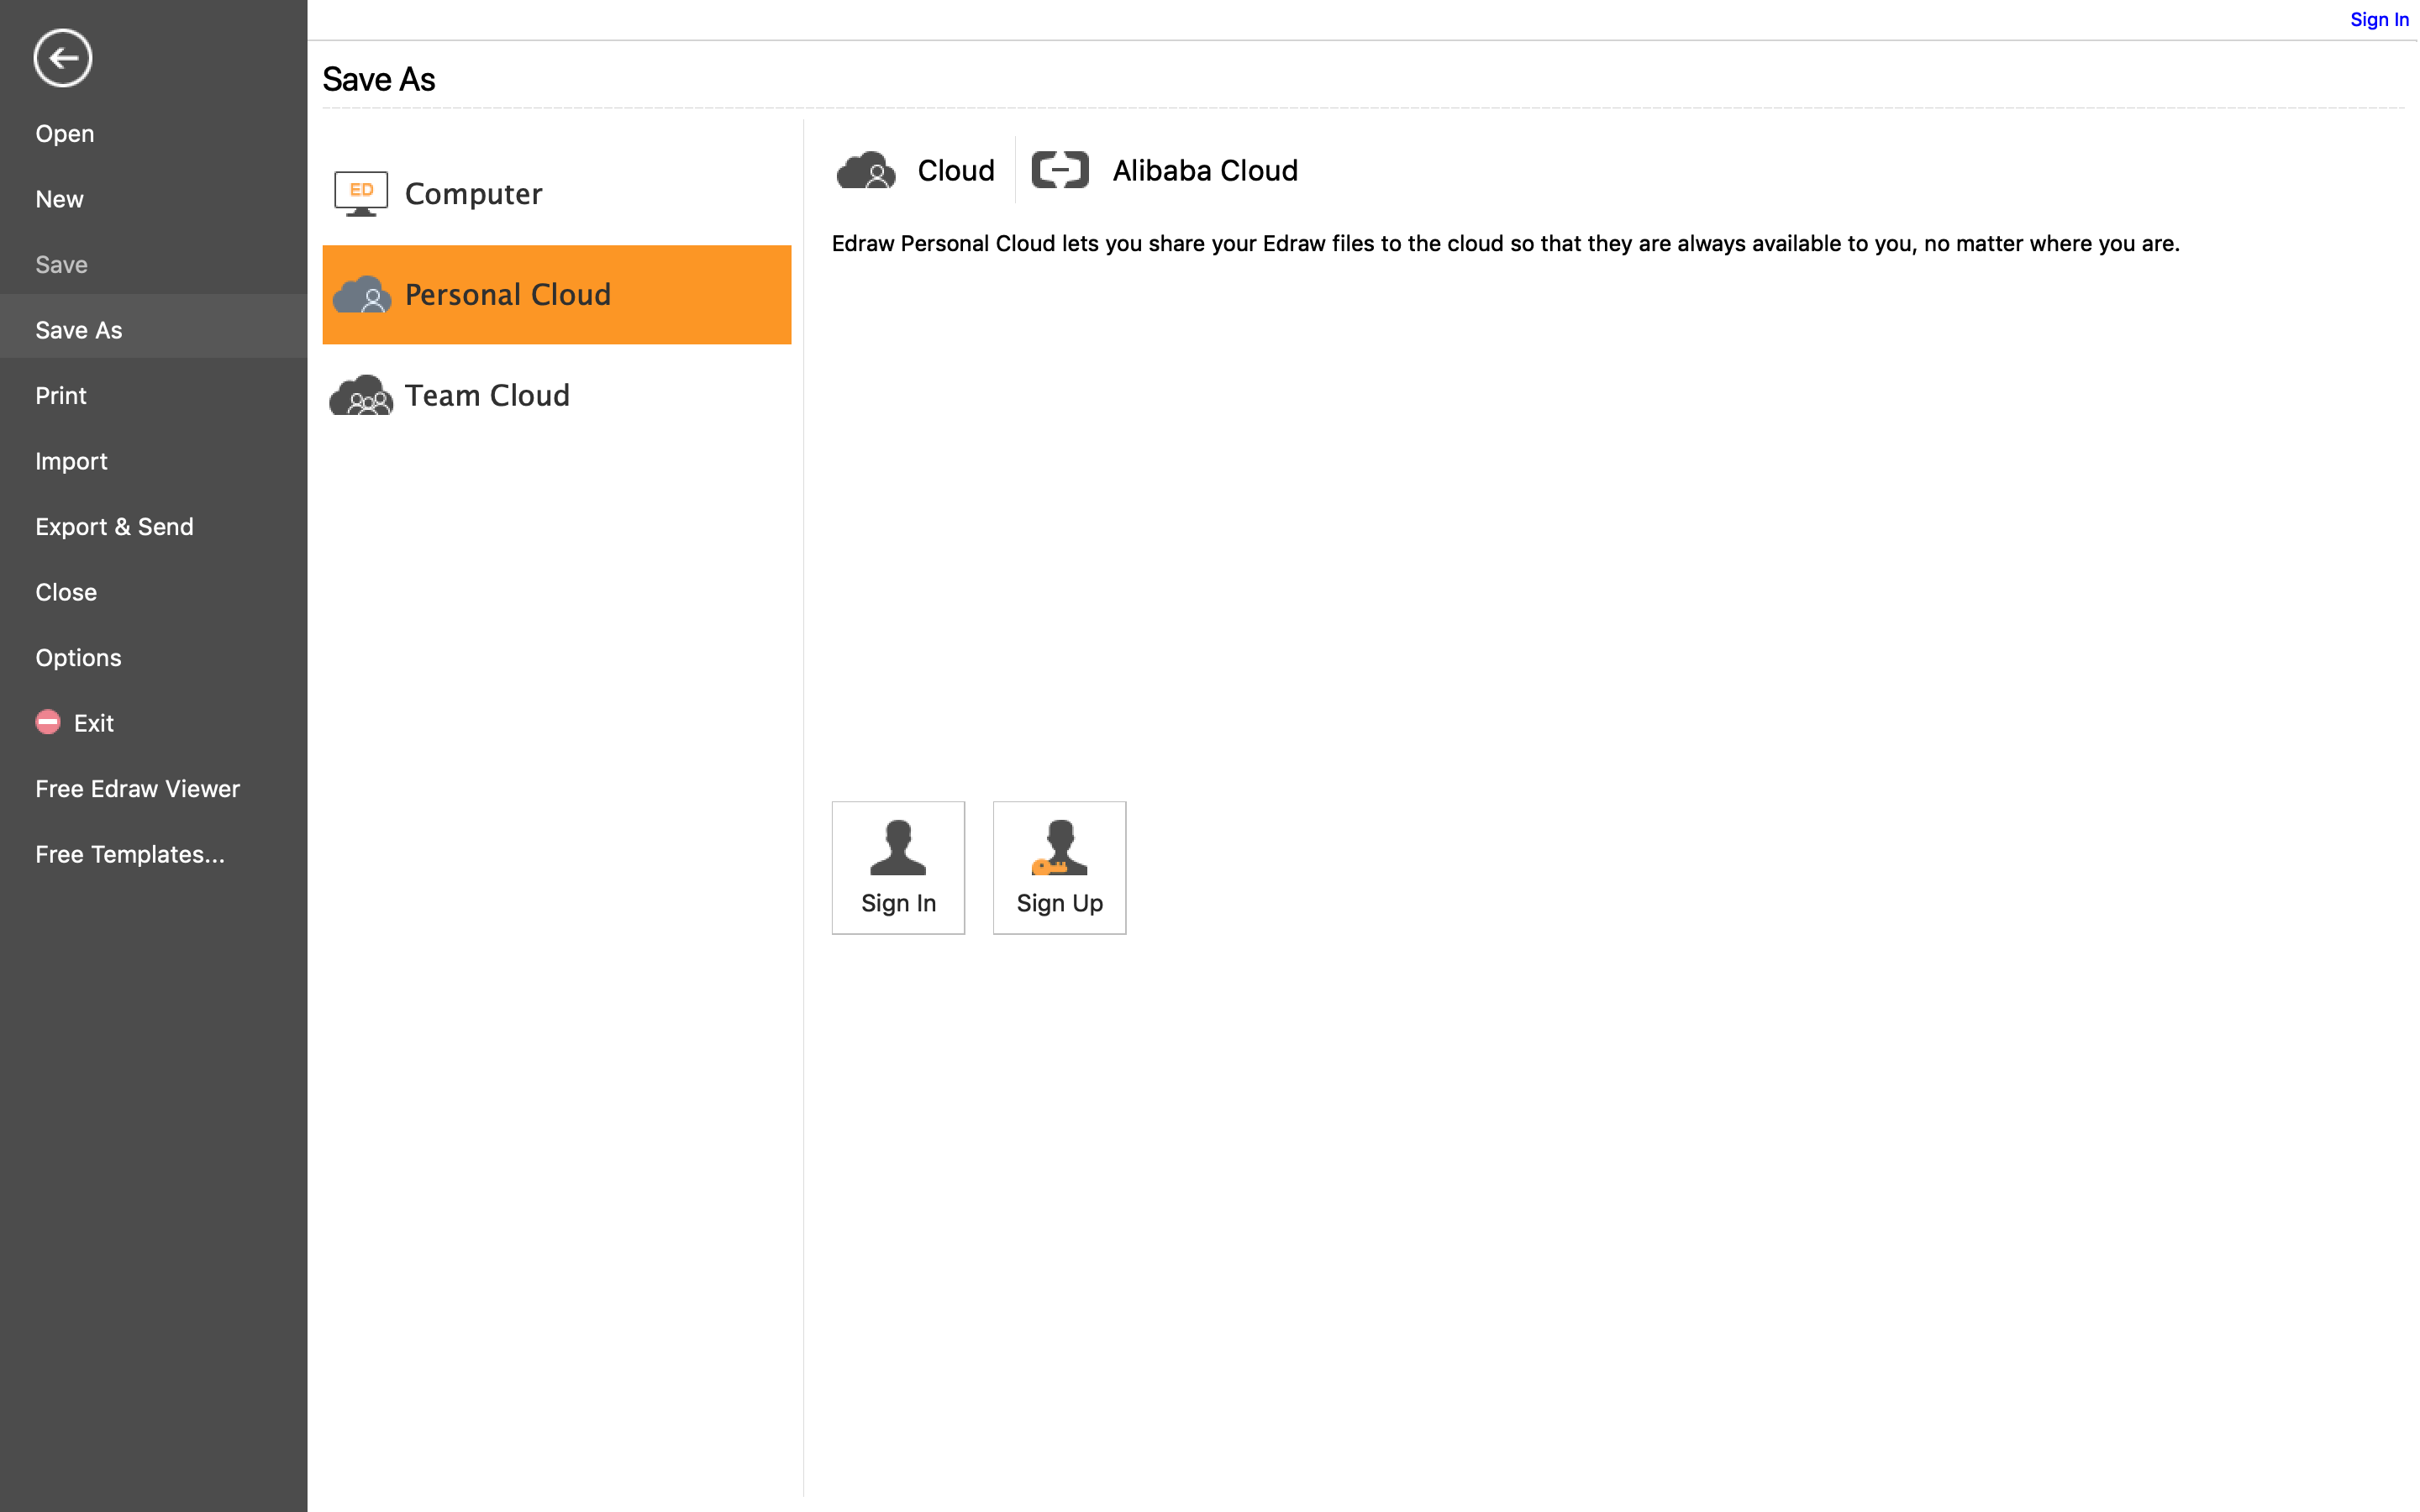Open Options in the sidebar
The width and height of the screenshot is (2420, 1512).
pyautogui.click(x=78, y=658)
